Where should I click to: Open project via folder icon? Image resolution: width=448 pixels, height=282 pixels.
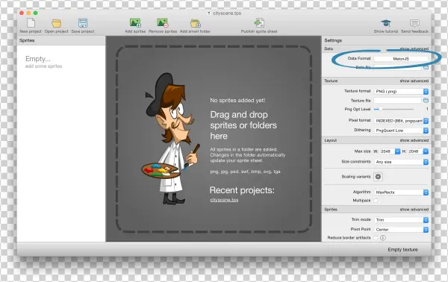(56, 23)
